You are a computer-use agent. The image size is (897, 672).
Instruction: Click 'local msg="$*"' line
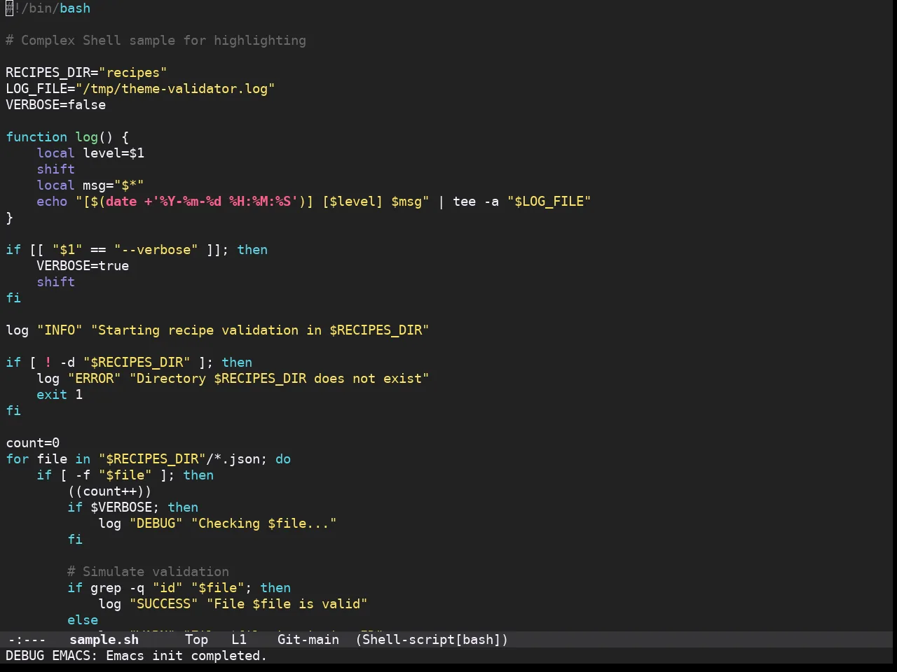tap(90, 185)
